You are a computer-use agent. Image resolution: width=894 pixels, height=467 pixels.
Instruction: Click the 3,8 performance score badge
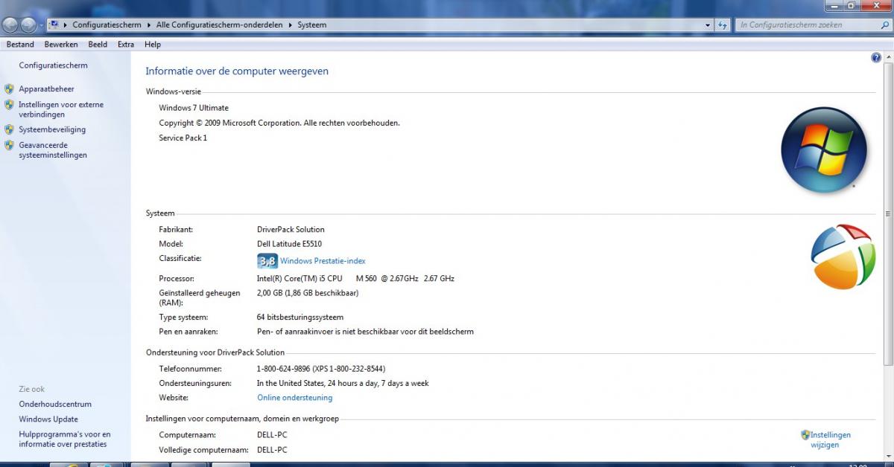267,261
